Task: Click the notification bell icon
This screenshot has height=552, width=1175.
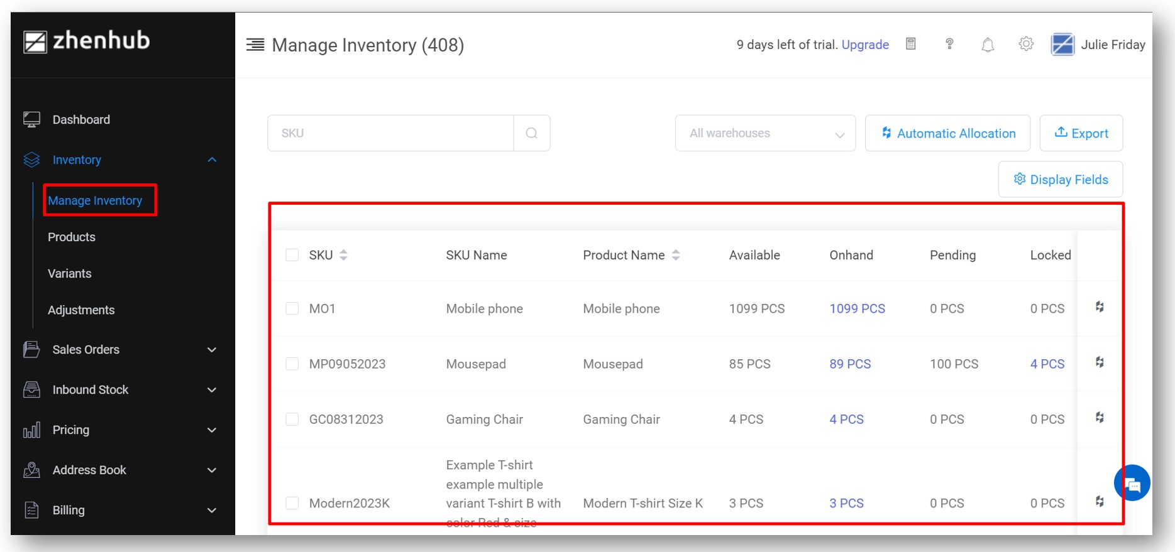Action: 988,45
